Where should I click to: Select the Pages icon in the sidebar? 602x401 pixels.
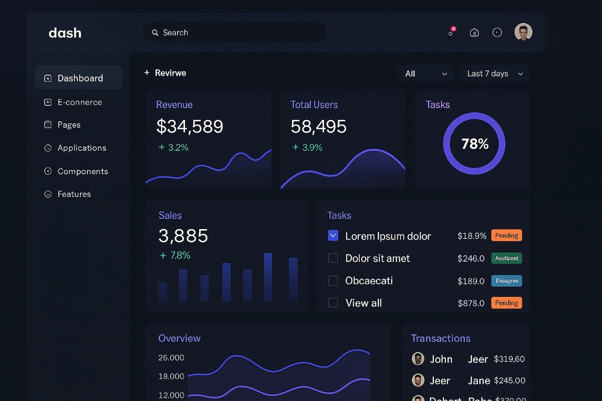pyautogui.click(x=48, y=125)
